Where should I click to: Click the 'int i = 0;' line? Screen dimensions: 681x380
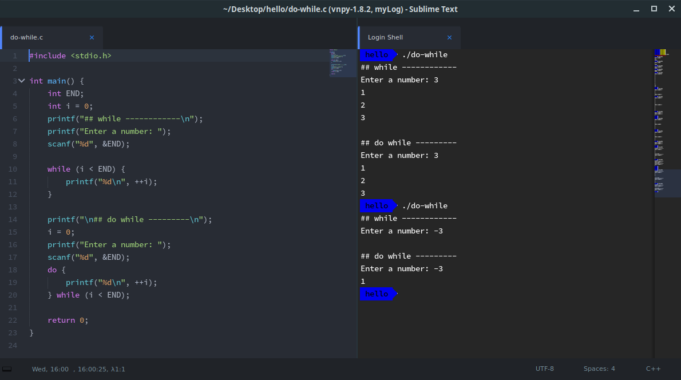coord(70,106)
